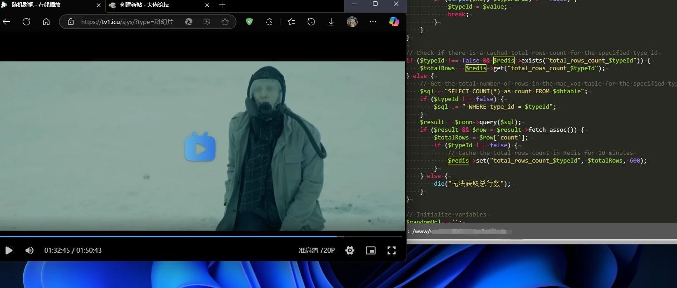This screenshot has height=288, width=677.
Task: Reload the tv1.icu page
Action: click(x=26, y=22)
